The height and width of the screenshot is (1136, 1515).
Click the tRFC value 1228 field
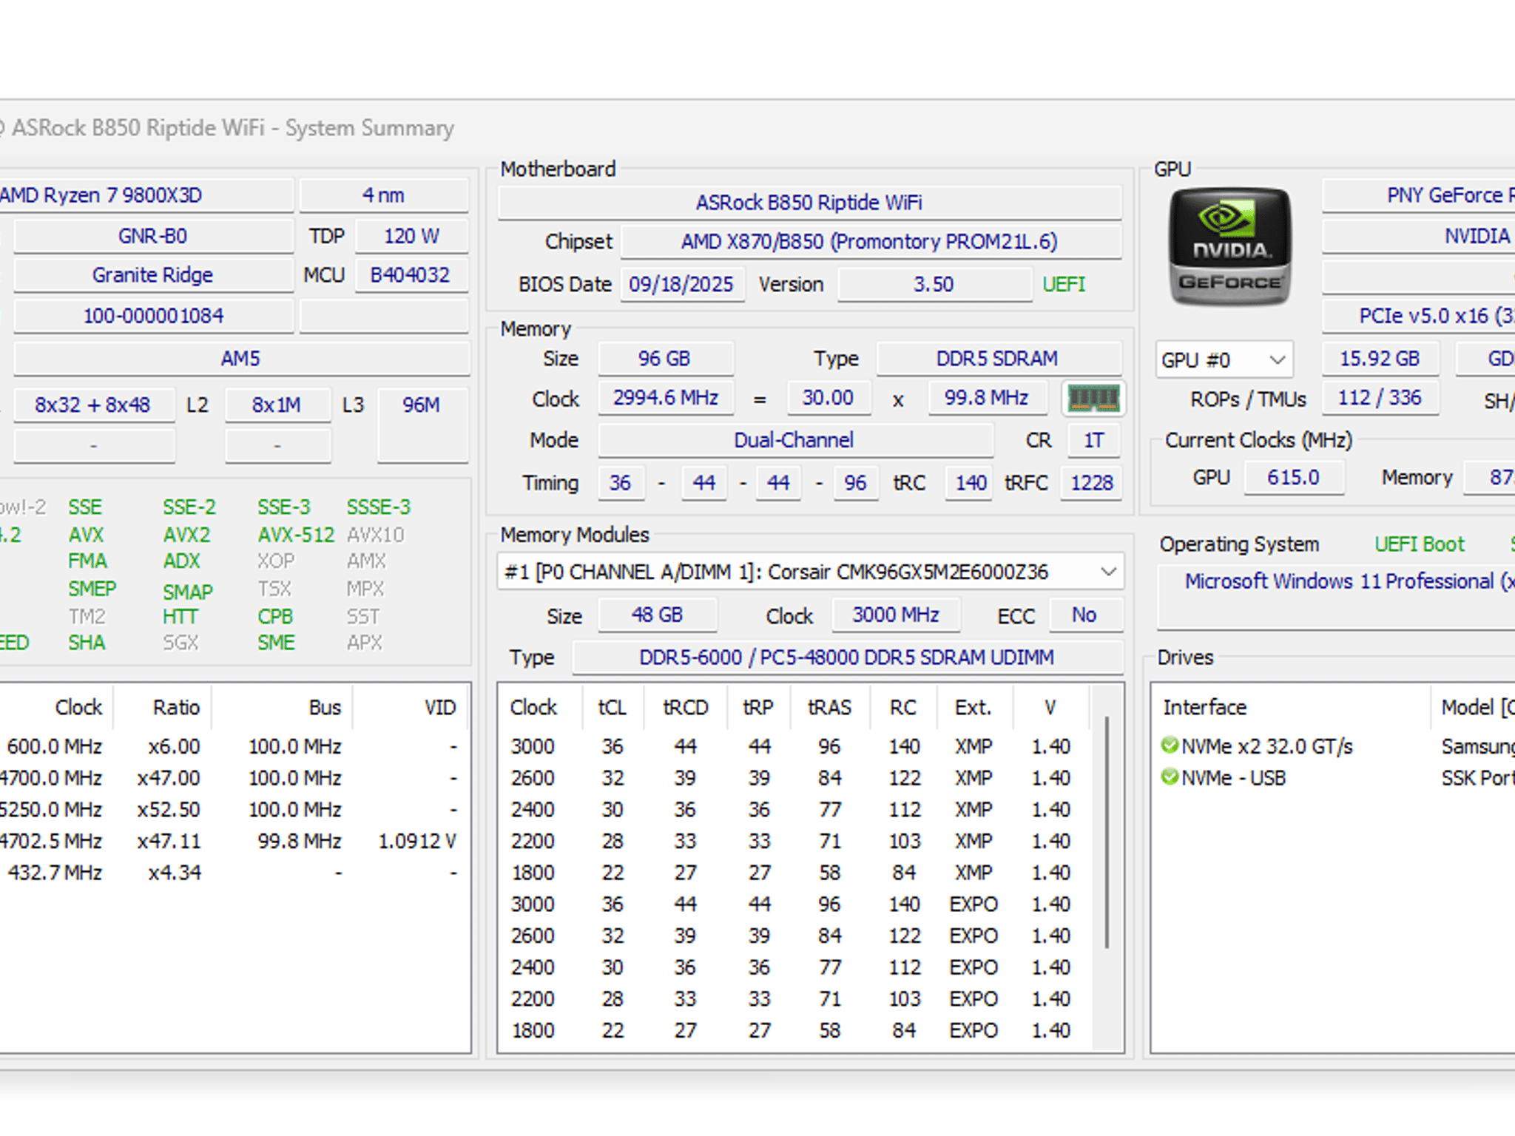tap(1092, 483)
